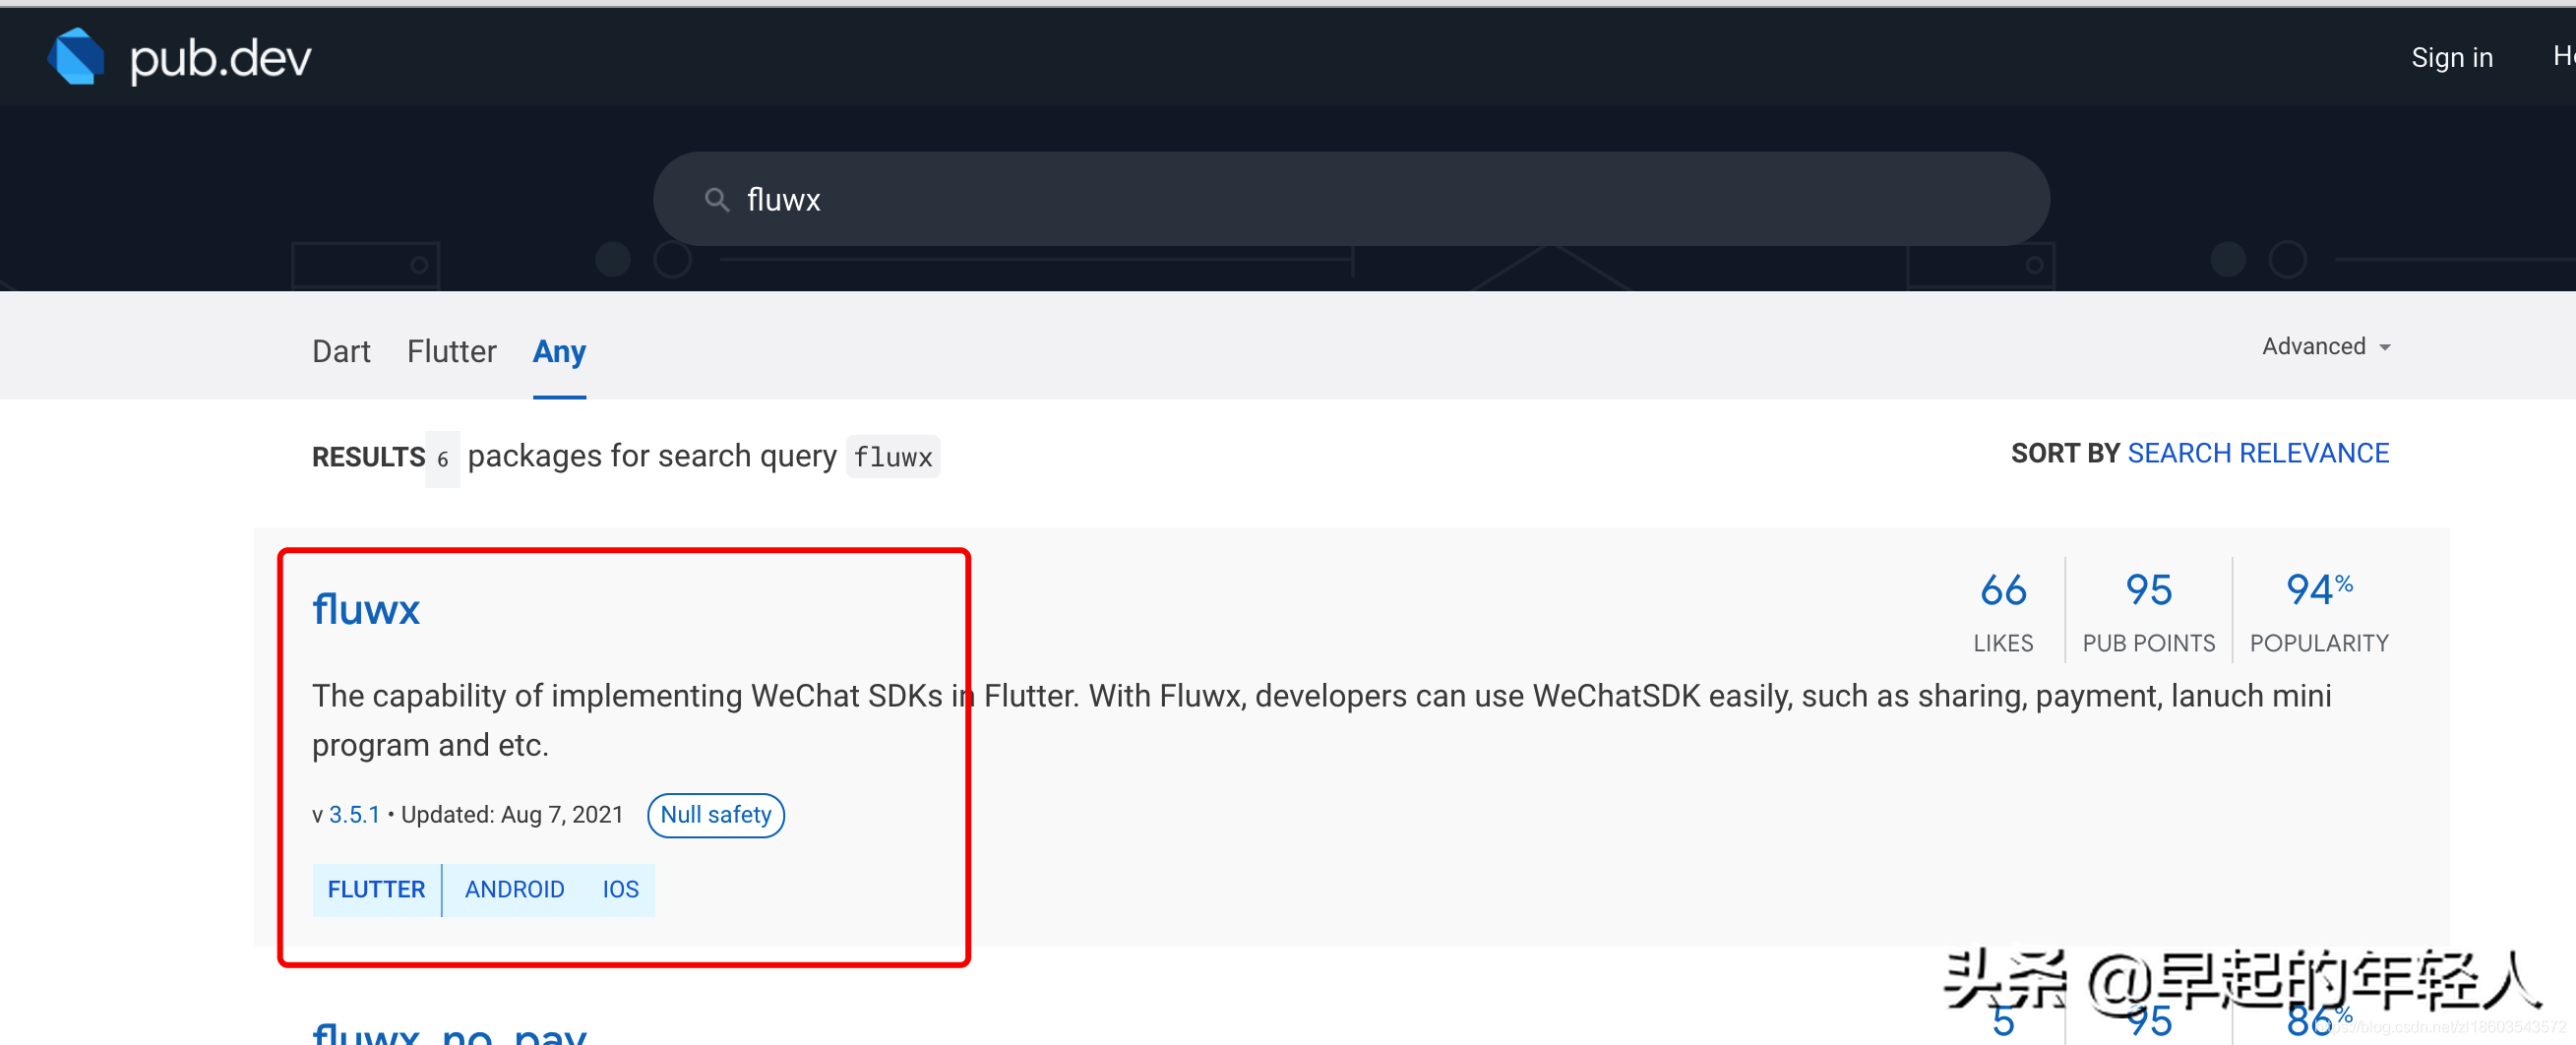Click the FLUTTER tag
The width and height of the screenshot is (2576, 1045).
[376, 889]
